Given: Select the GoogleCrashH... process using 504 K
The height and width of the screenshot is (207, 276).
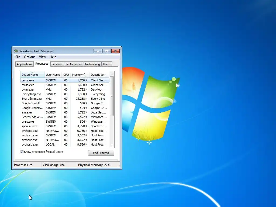Looking at the screenshot, I should (65, 108).
